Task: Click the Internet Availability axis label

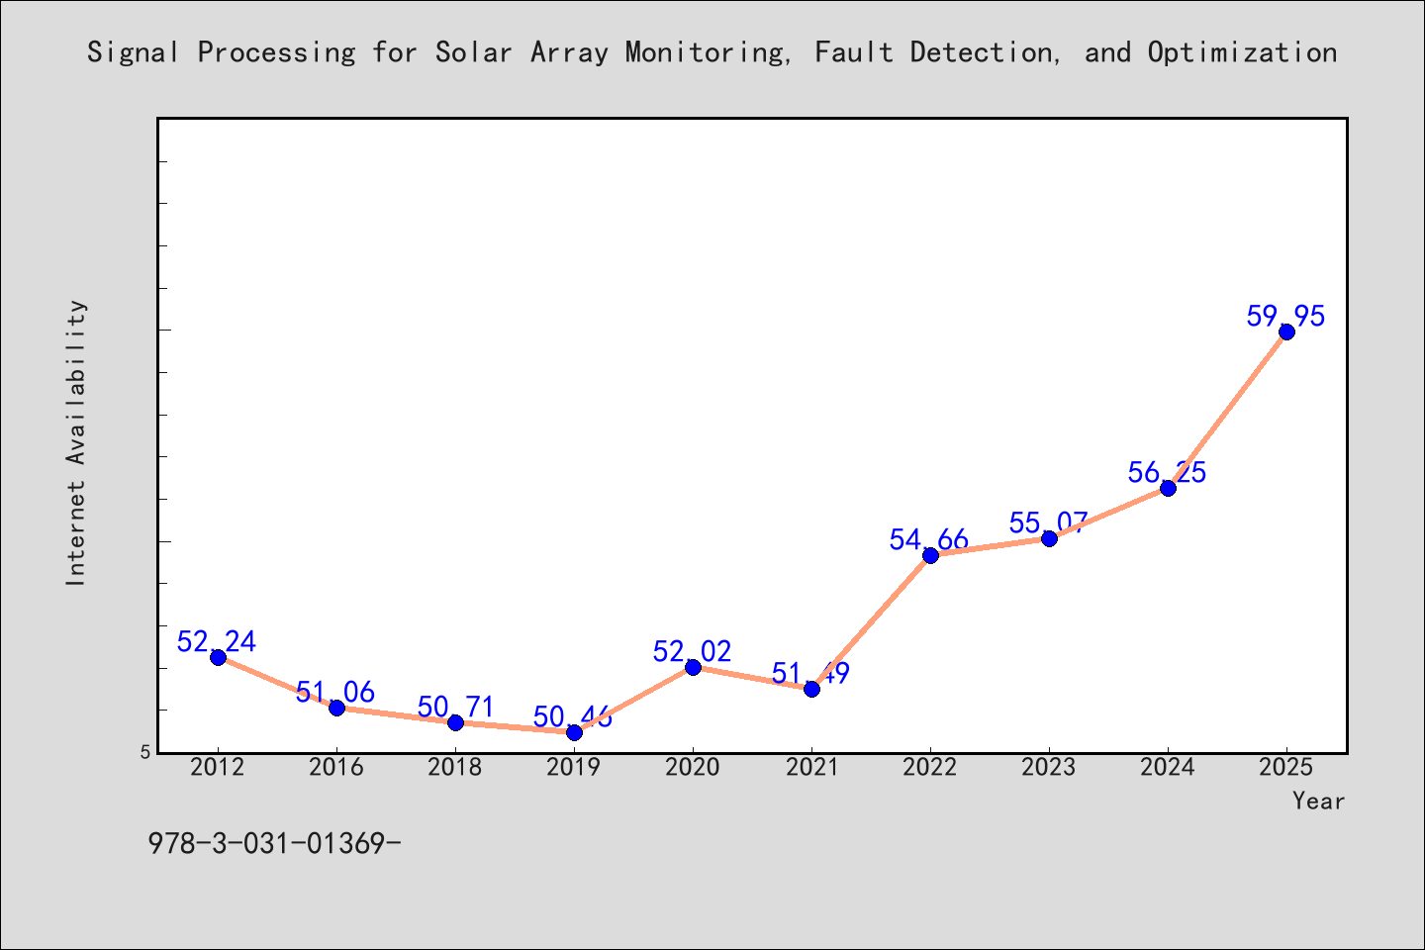Action: click(x=76, y=442)
